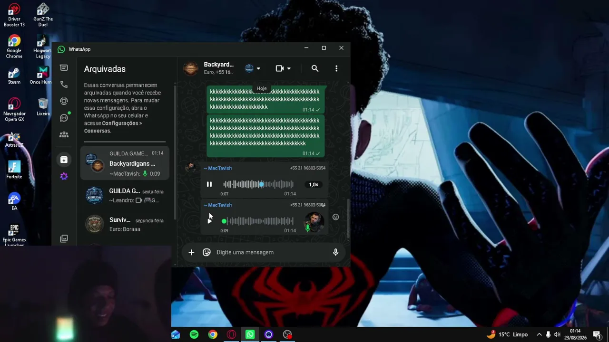
Task: Click phone number on first MacTavish voice message
Action: pos(307,168)
